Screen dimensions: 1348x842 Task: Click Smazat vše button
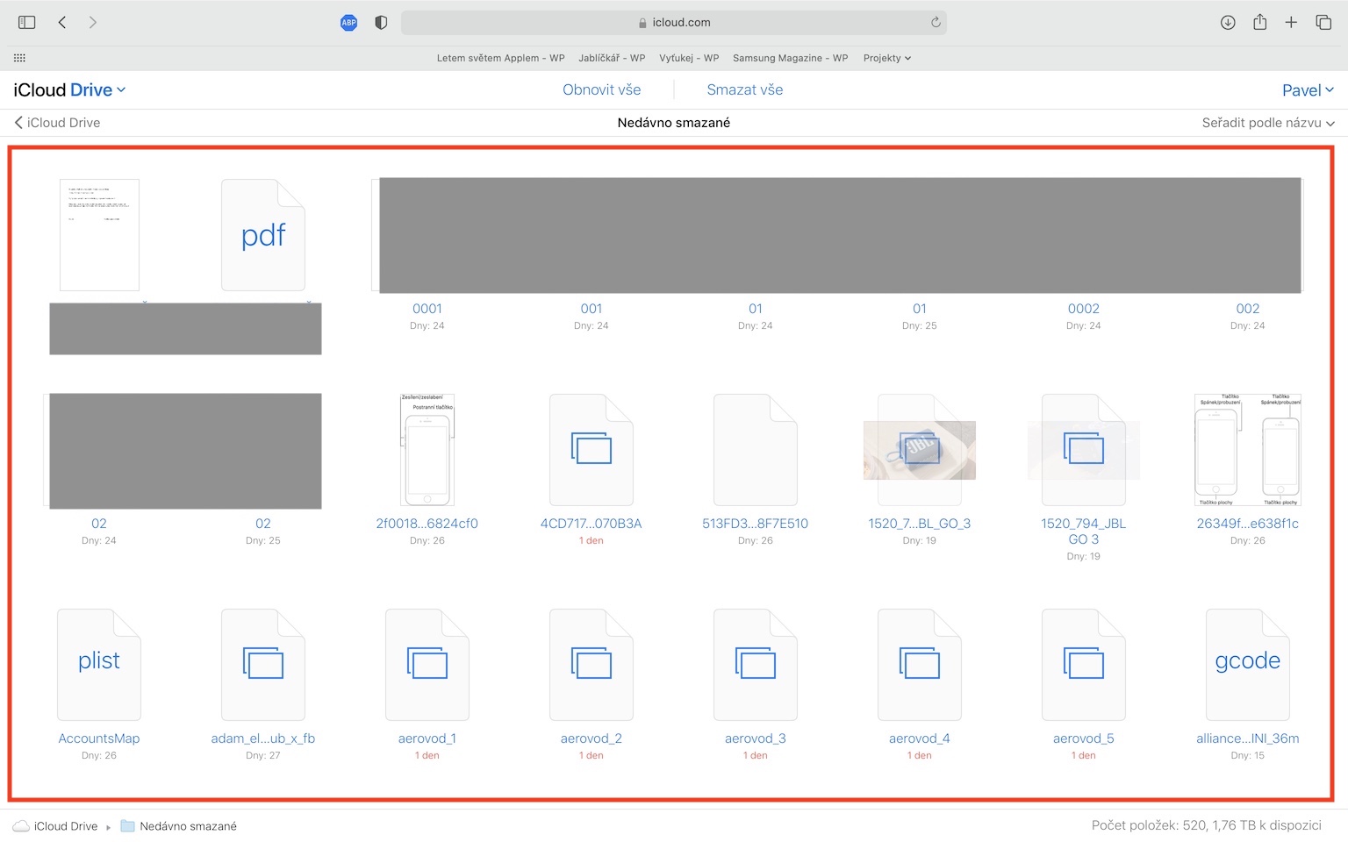point(744,89)
